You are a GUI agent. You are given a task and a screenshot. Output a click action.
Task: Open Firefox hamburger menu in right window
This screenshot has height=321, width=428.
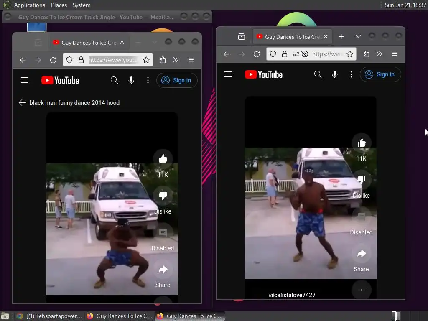coord(395,54)
